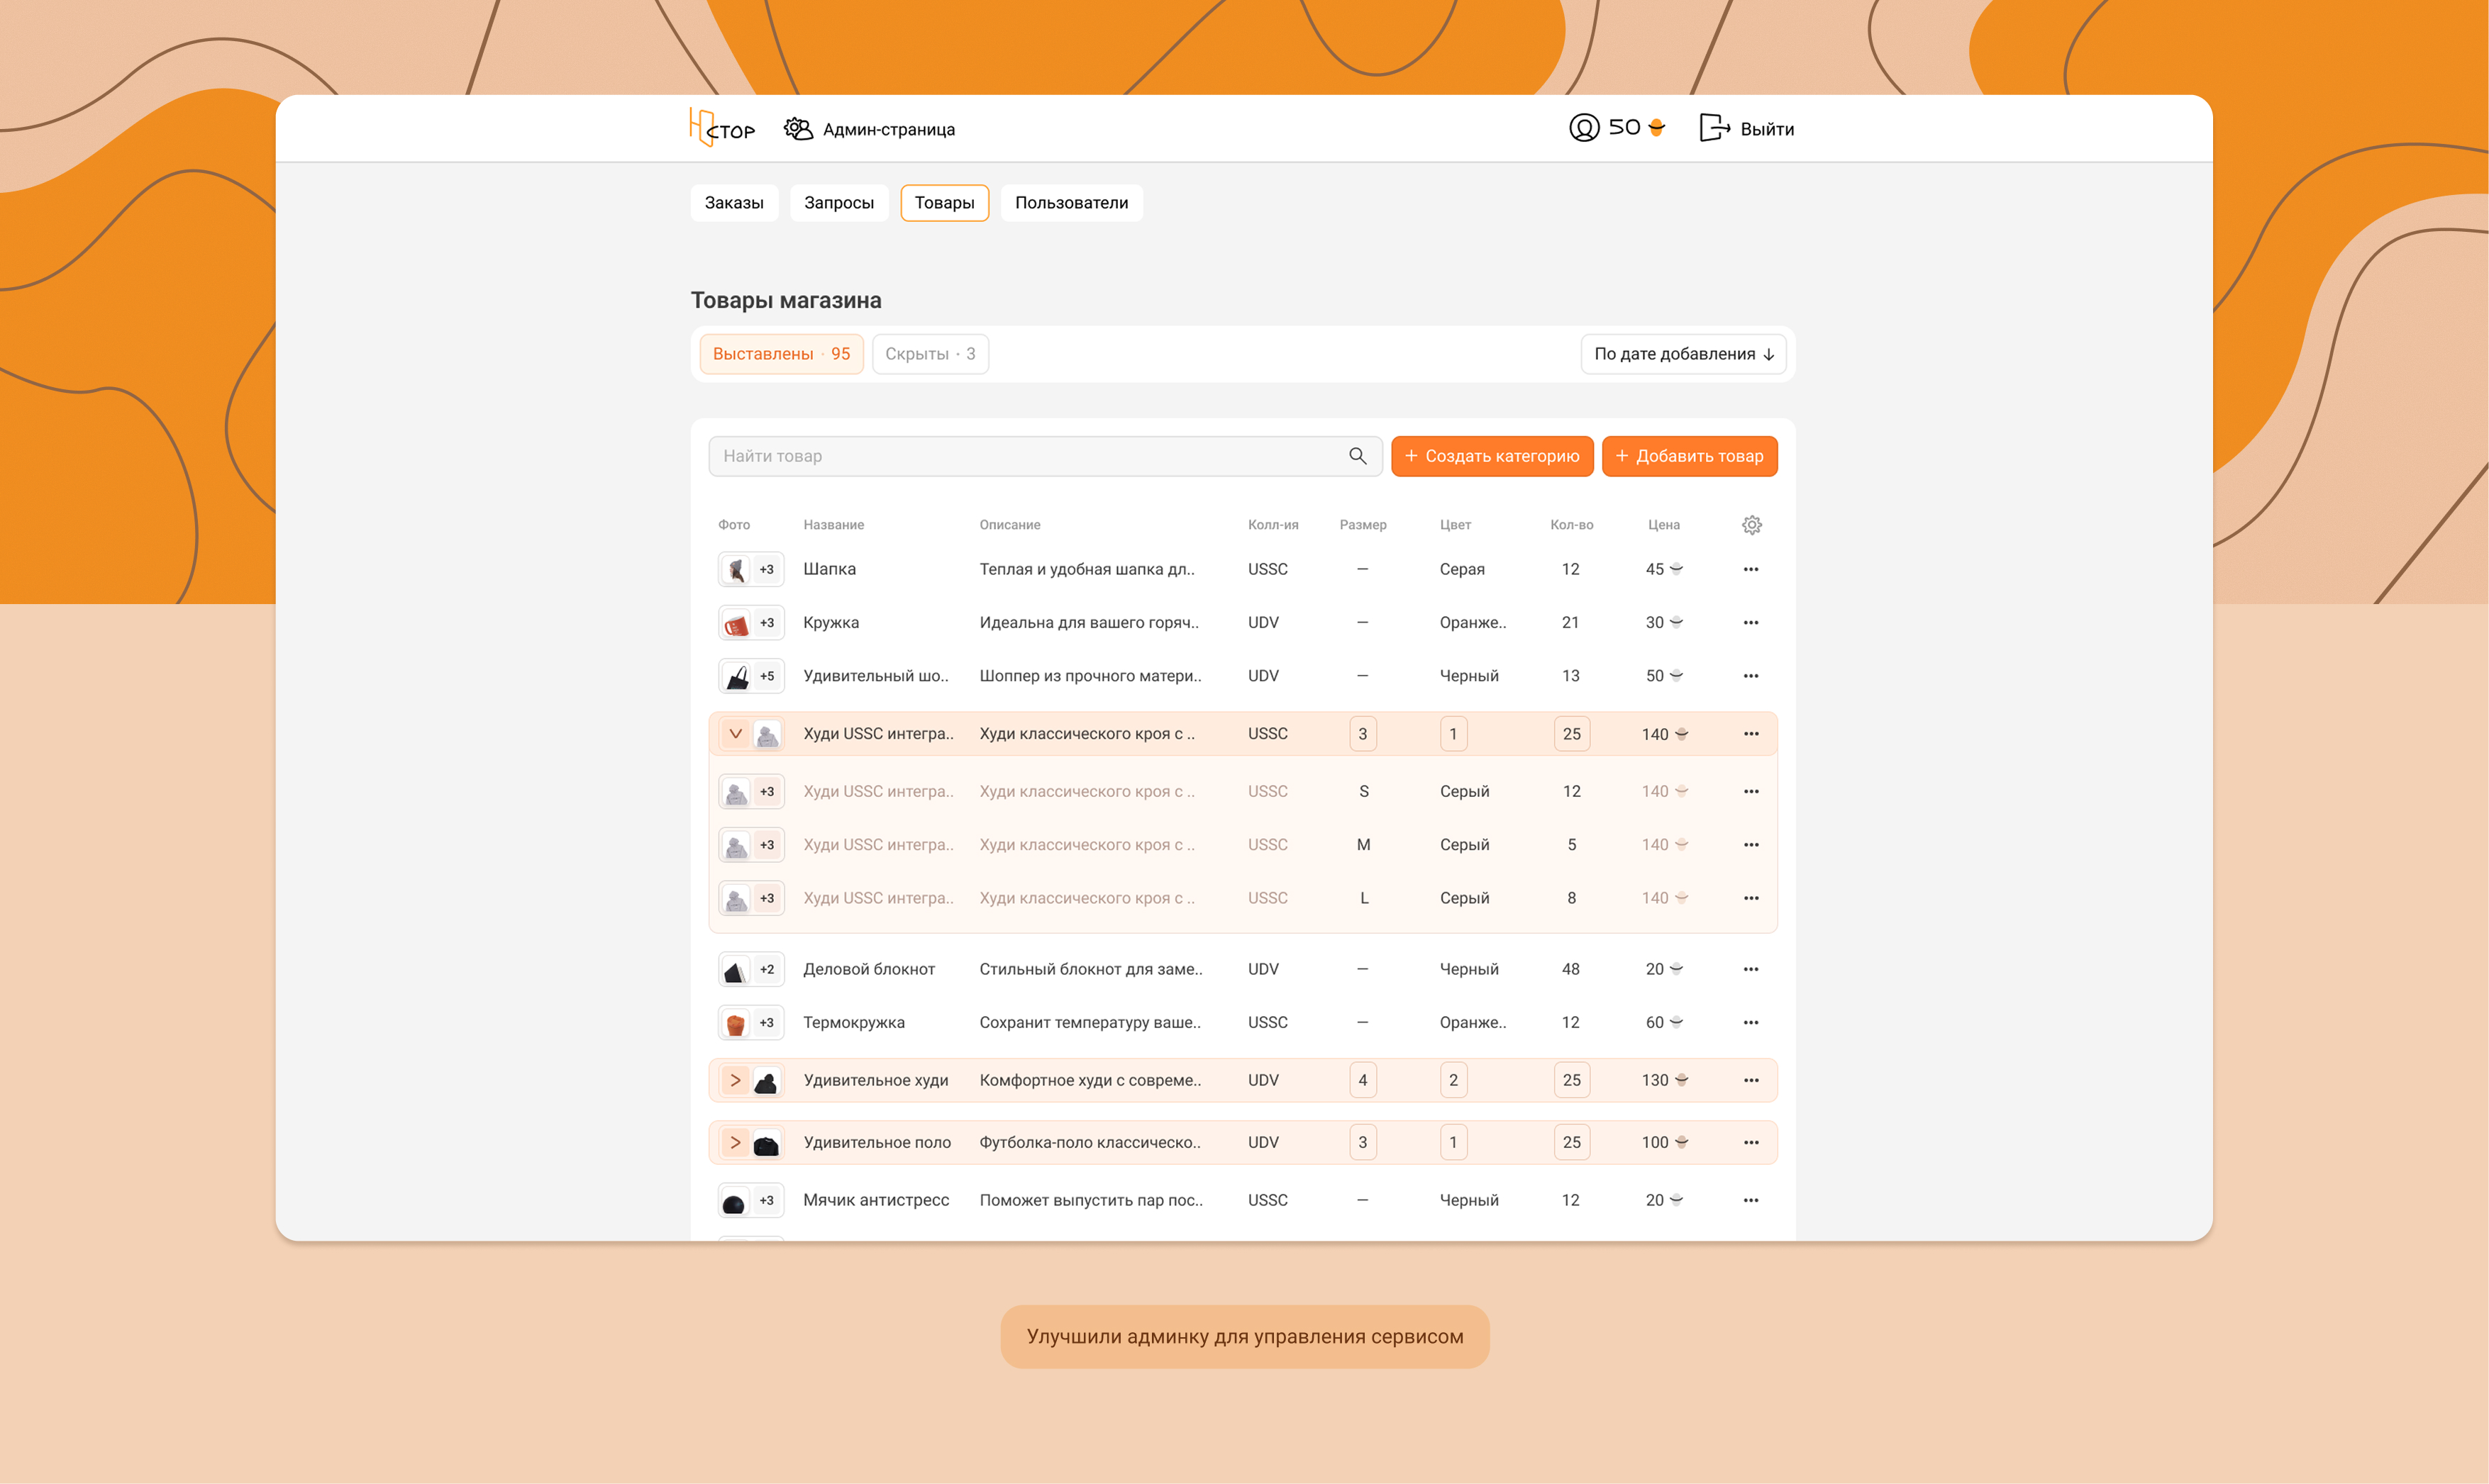Go to the Заказы tab
The width and height of the screenshot is (2489, 1484).
pos(733,203)
